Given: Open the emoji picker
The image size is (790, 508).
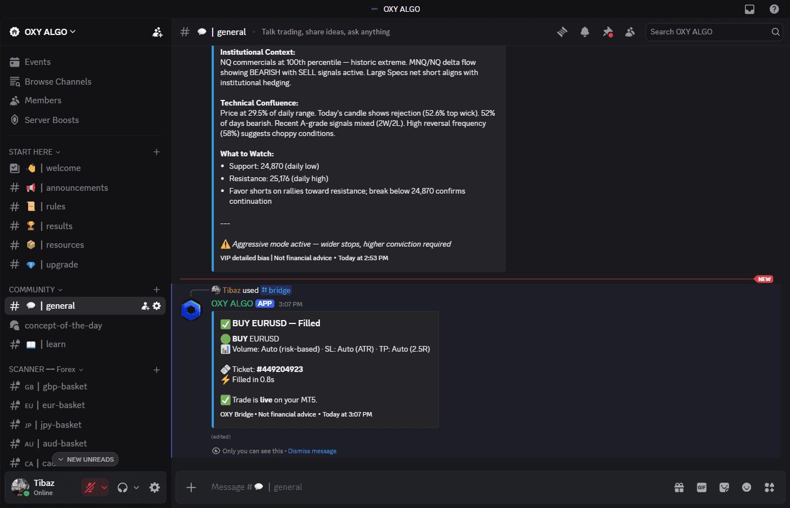Looking at the screenshot, I should 747,487.
